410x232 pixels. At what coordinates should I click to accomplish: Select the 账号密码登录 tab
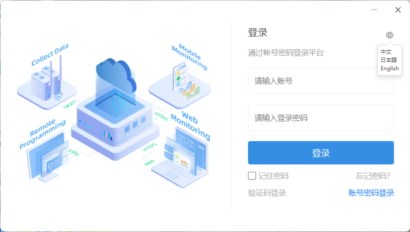click(371, 193)
